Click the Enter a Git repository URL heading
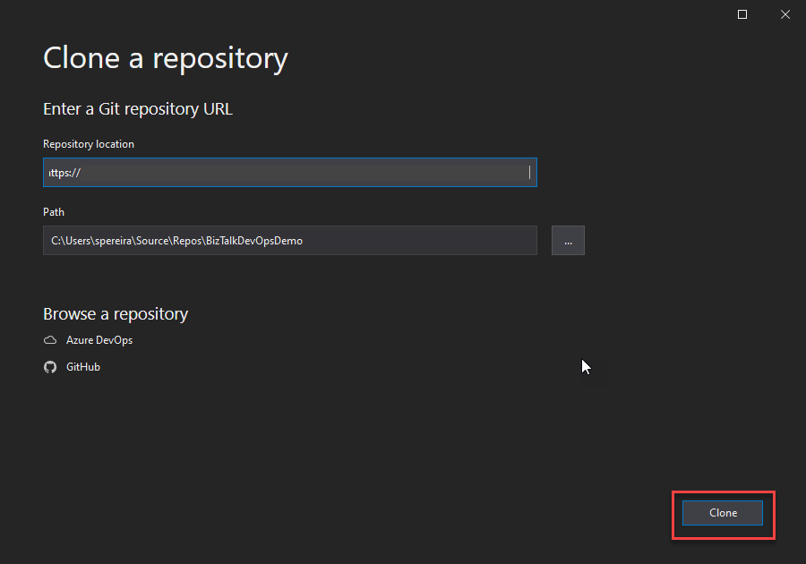806x564 pixels. (x=138, y=109)
